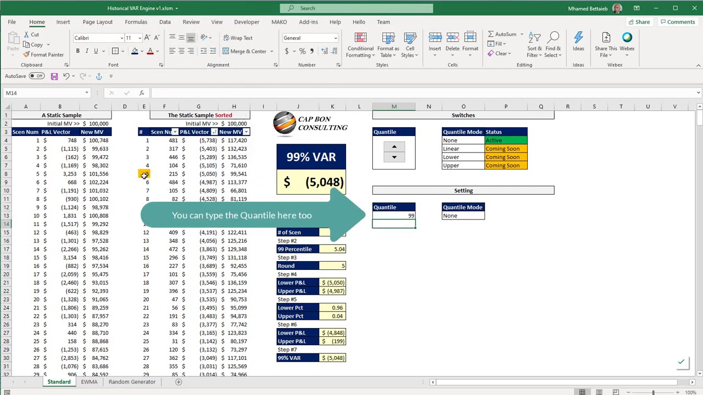Screen dimensions: 703x395
Task: Open Cell Styles gallery
Action: (410, 45)
